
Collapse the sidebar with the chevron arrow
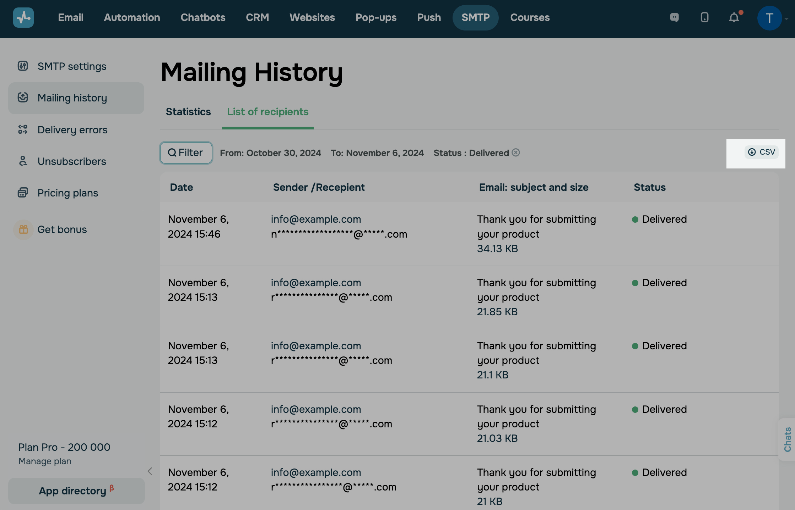[x=150, y=471]
